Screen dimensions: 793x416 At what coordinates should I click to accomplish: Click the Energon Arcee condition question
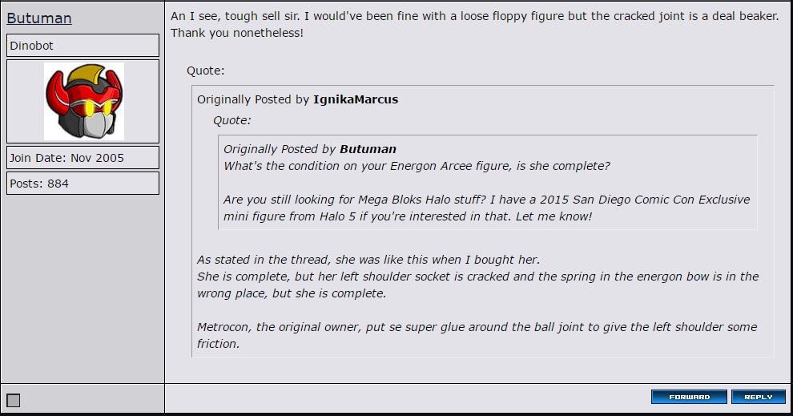tap(417, 166)
